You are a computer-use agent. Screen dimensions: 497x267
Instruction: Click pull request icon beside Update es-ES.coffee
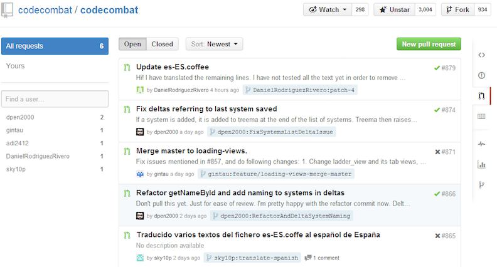127,67
